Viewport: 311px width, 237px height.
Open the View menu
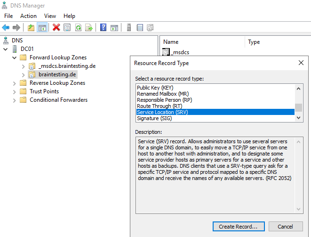pos(50,16)
